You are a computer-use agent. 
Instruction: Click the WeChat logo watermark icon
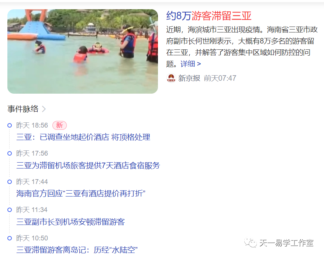(251, 243)
